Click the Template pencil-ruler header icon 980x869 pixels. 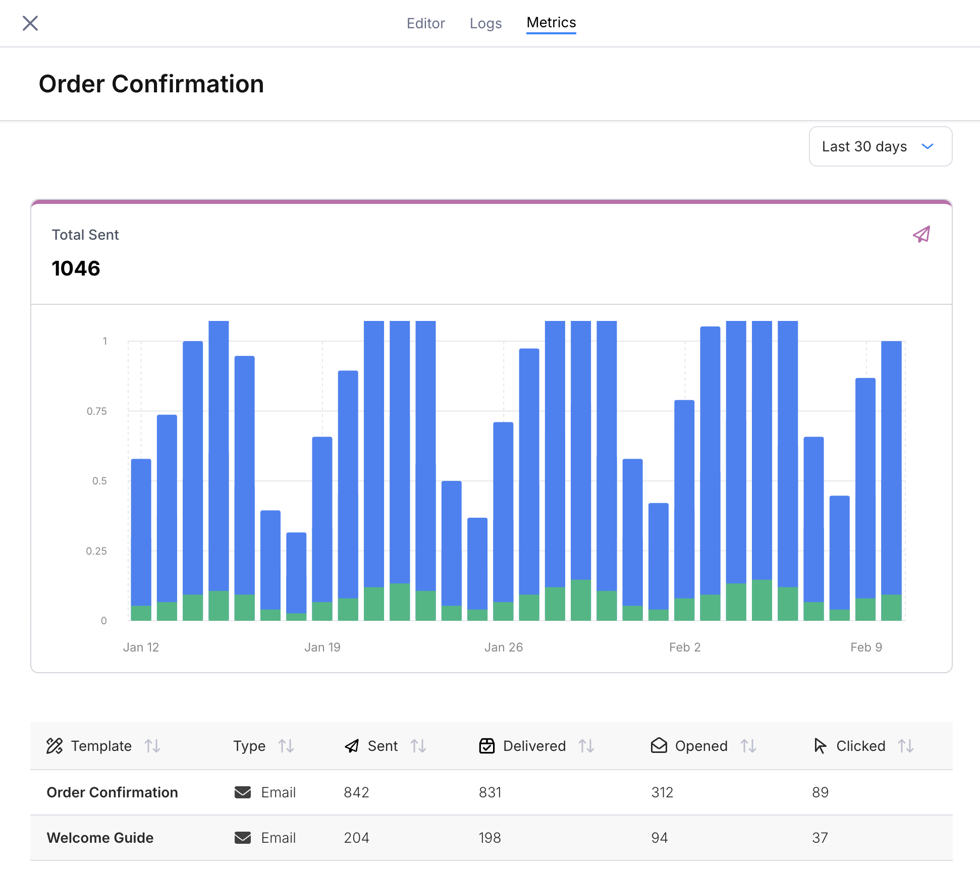(55, 746)
